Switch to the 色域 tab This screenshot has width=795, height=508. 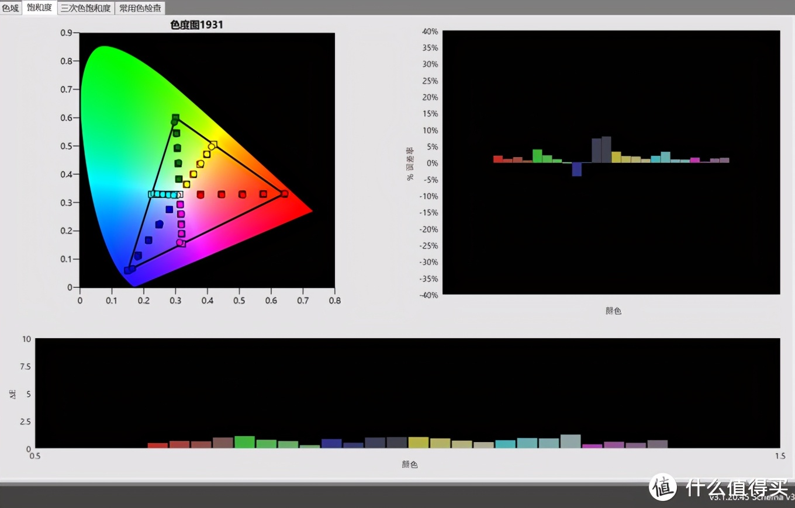pos(11,8)
